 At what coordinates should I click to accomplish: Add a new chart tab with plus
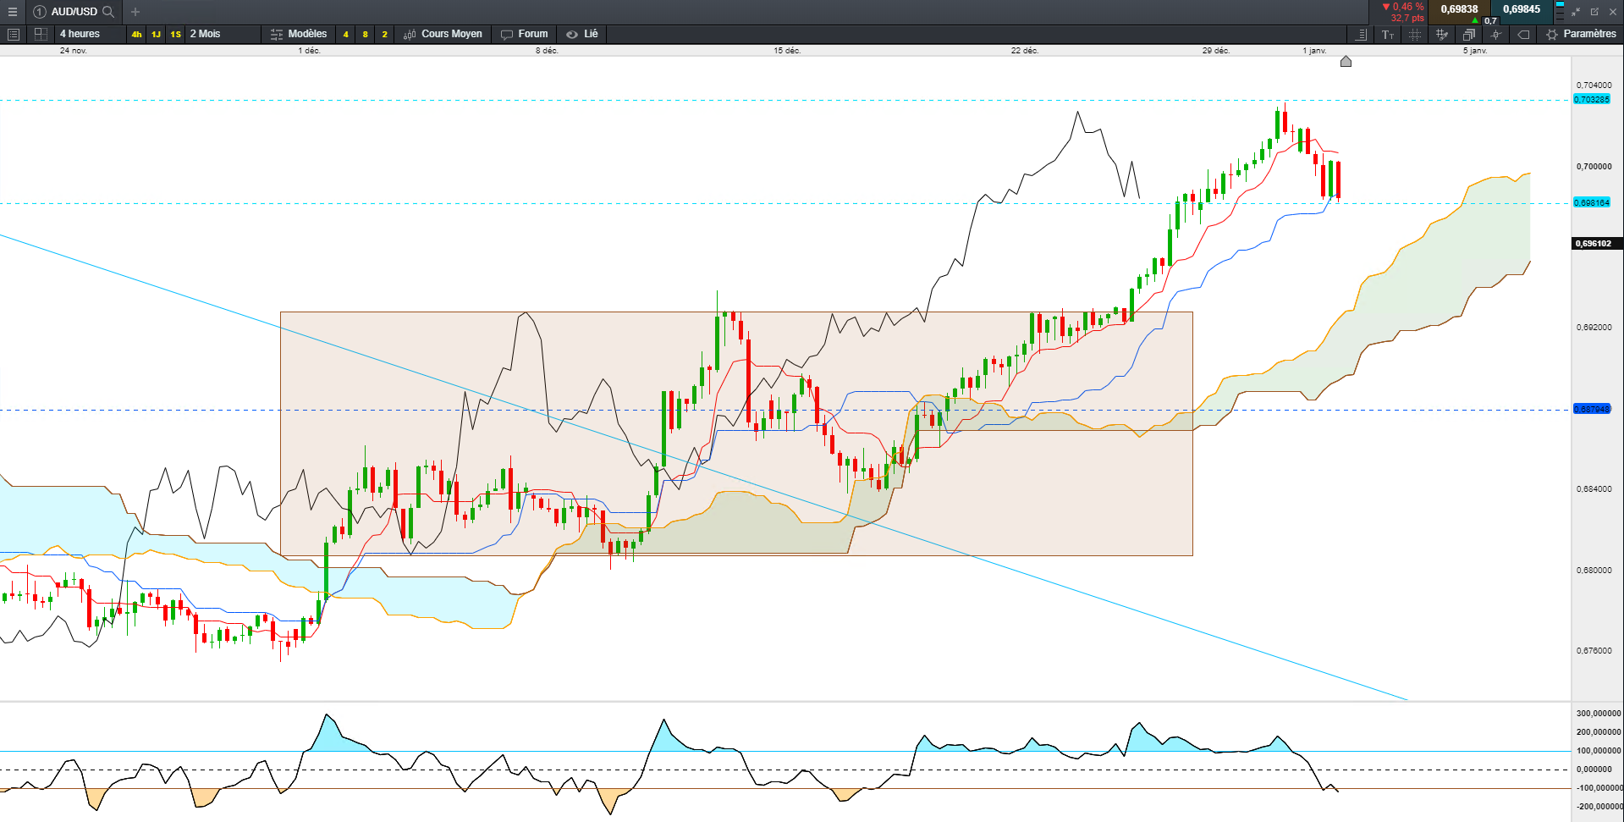click(135, 12)
